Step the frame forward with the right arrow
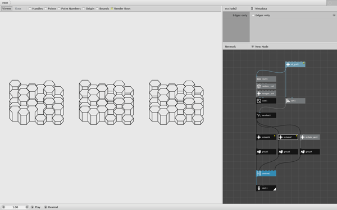 pos(27,207)
